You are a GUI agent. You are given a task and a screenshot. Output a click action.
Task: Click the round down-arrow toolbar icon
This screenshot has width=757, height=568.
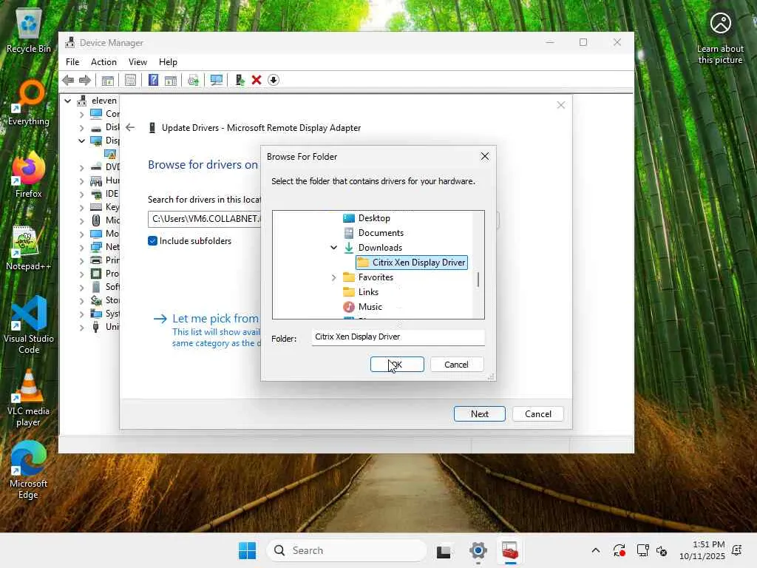tap(274, 80)
